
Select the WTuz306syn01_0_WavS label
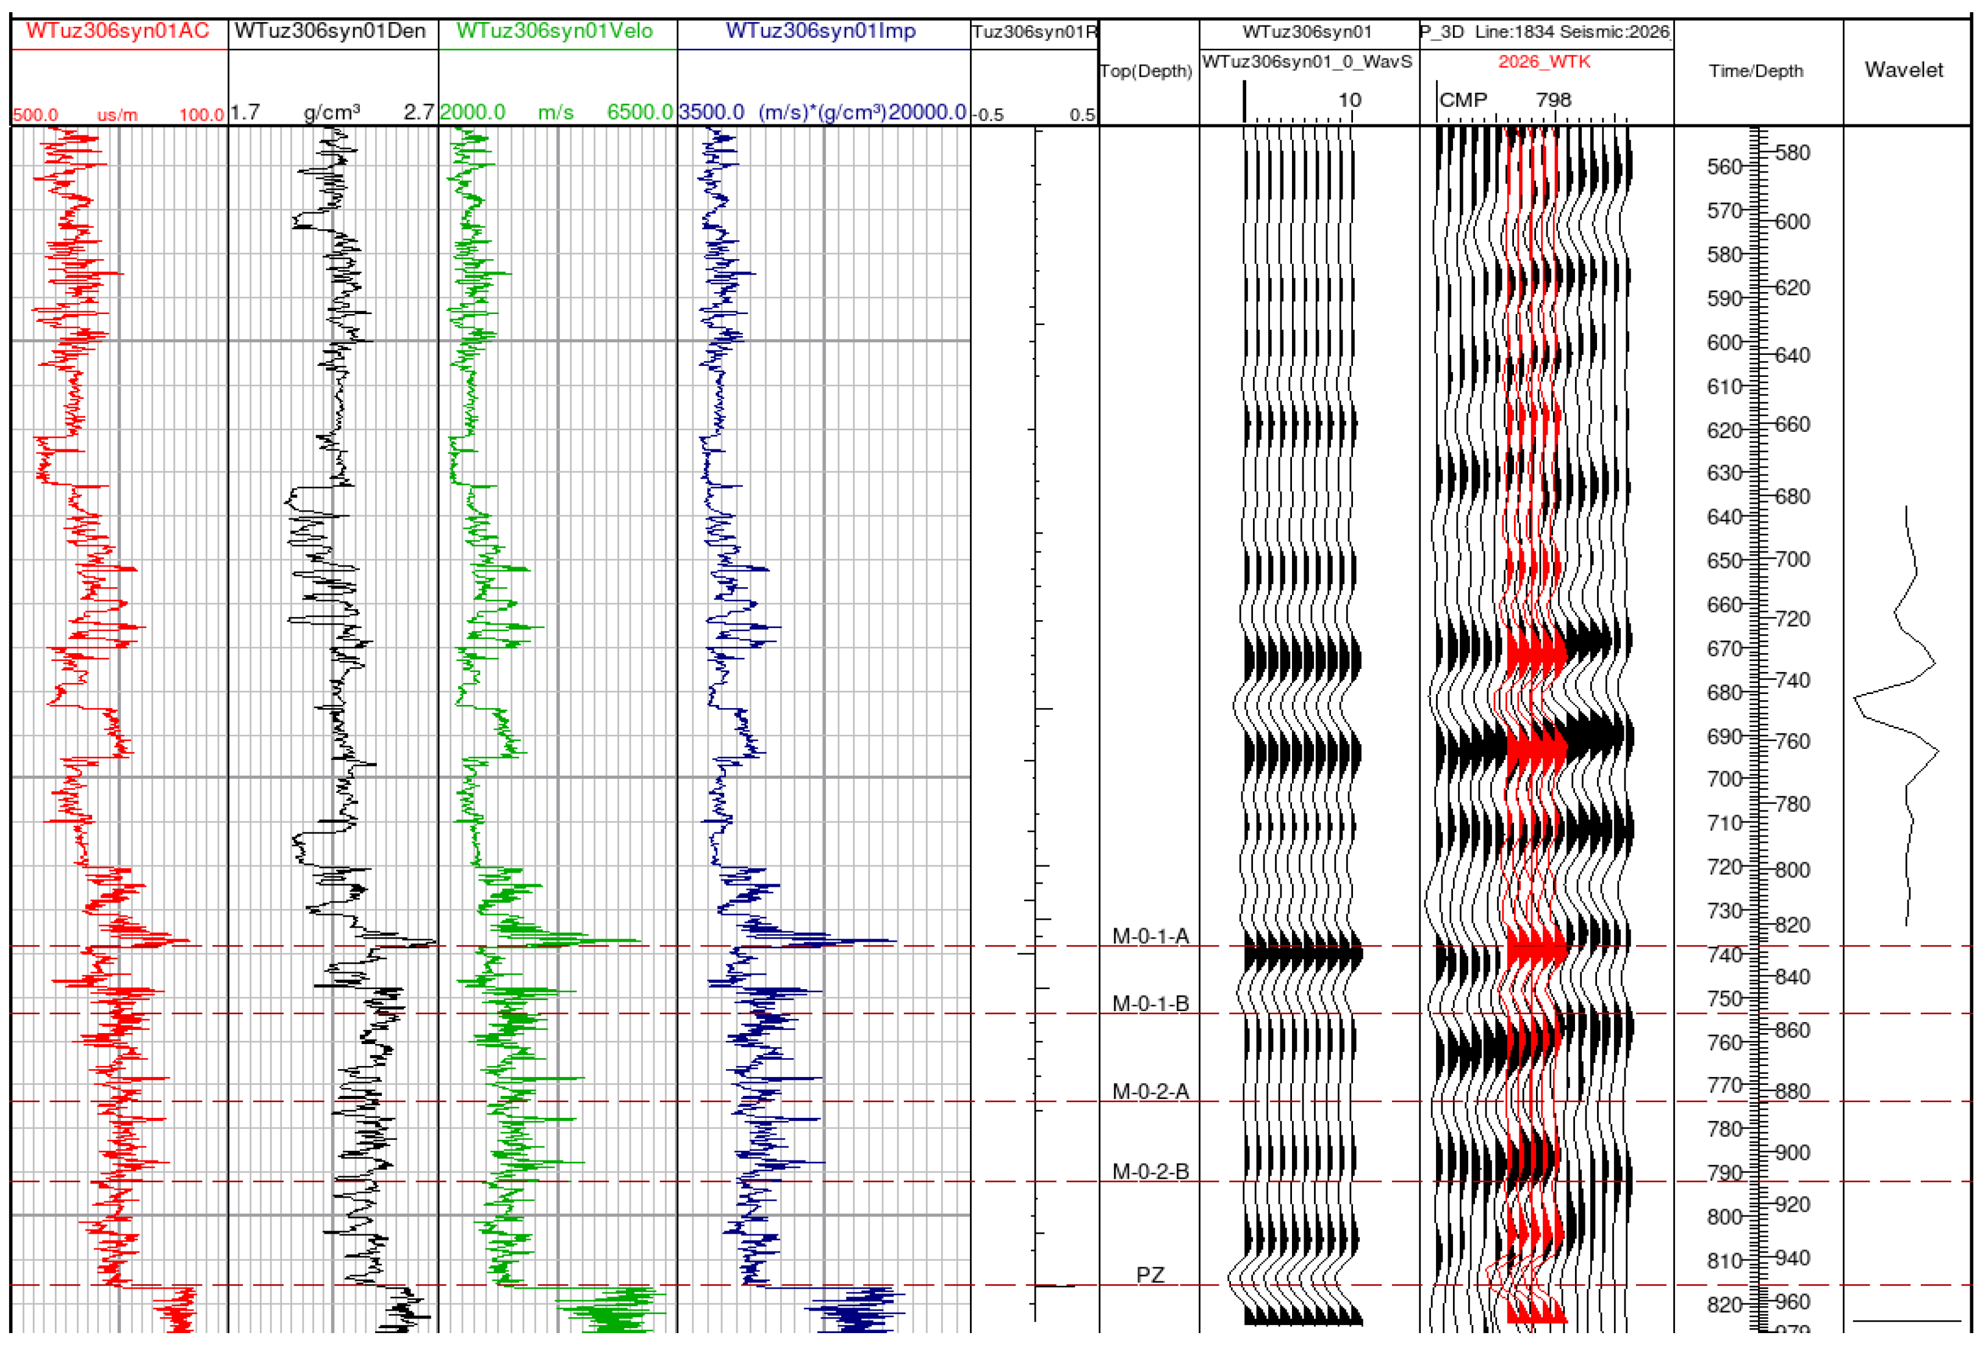(1307, 62)
